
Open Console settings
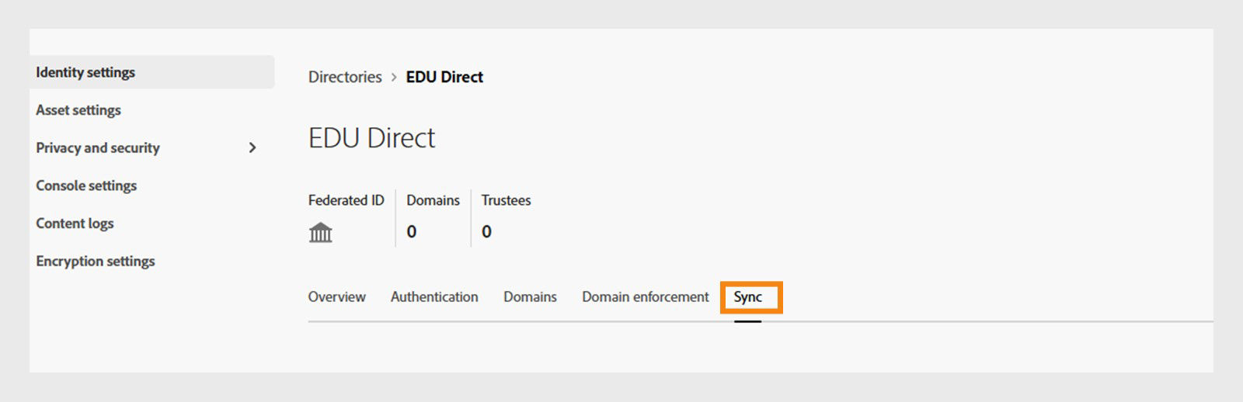pyautogui.click(x=86, y=185)
